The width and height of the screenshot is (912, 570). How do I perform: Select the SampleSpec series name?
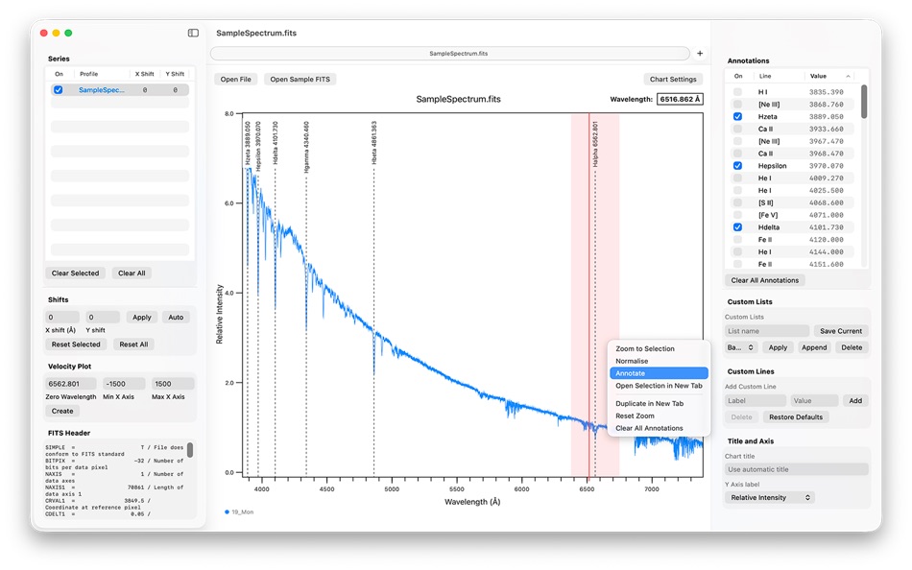click(x=102, y=90)
